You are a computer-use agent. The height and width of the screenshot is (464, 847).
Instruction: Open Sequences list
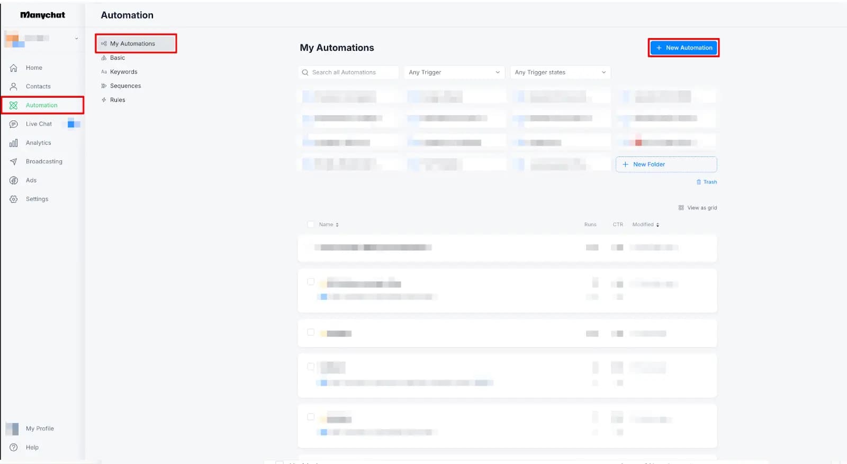(125, 86)
